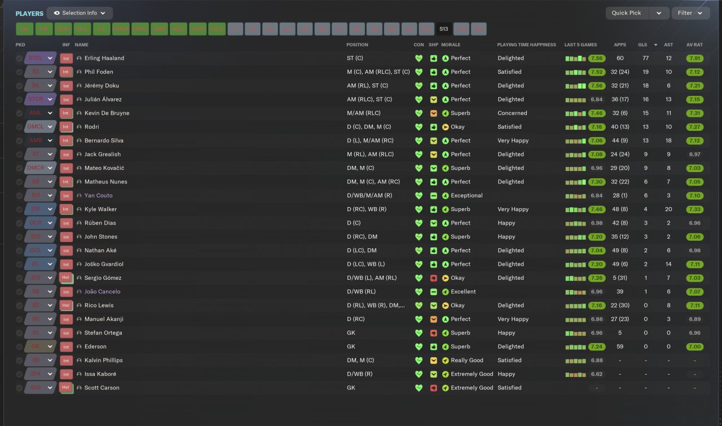The image size is (722, 426).
Task: Open João Cancelo's player name link
Action: pyautogui.click(x=102, y=292)
